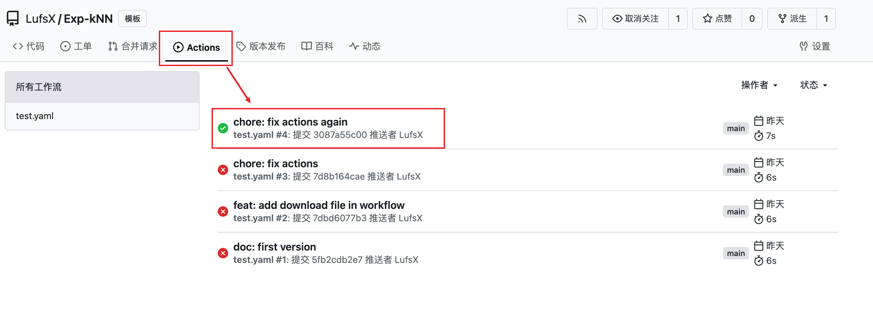
Task: Click the red failed icon on run #1
Action: [x=223, y=253]
